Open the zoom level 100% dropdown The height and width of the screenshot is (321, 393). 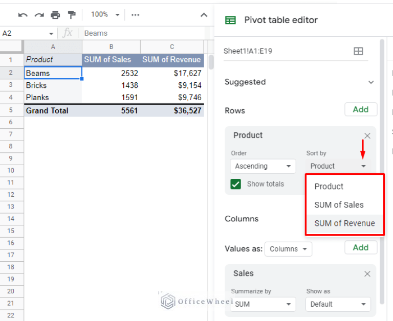click(x=105, y=15)
